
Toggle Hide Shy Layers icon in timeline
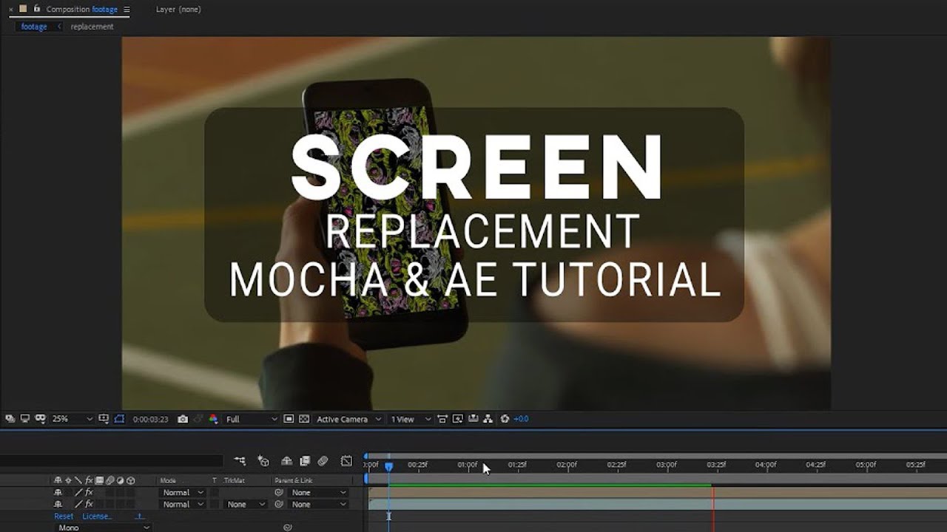coord(287,461)
